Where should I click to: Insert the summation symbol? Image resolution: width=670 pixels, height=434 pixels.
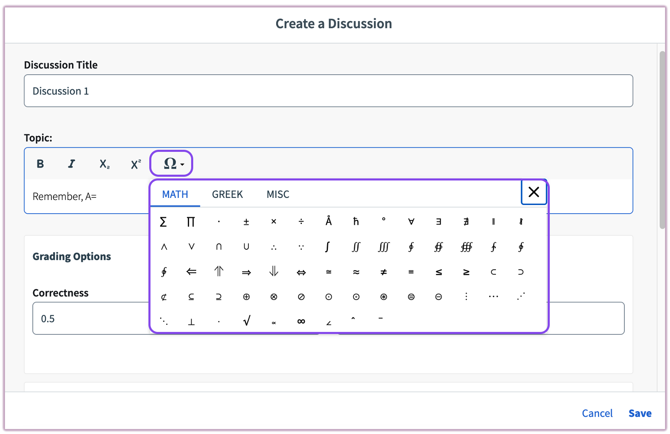[163, 222]
